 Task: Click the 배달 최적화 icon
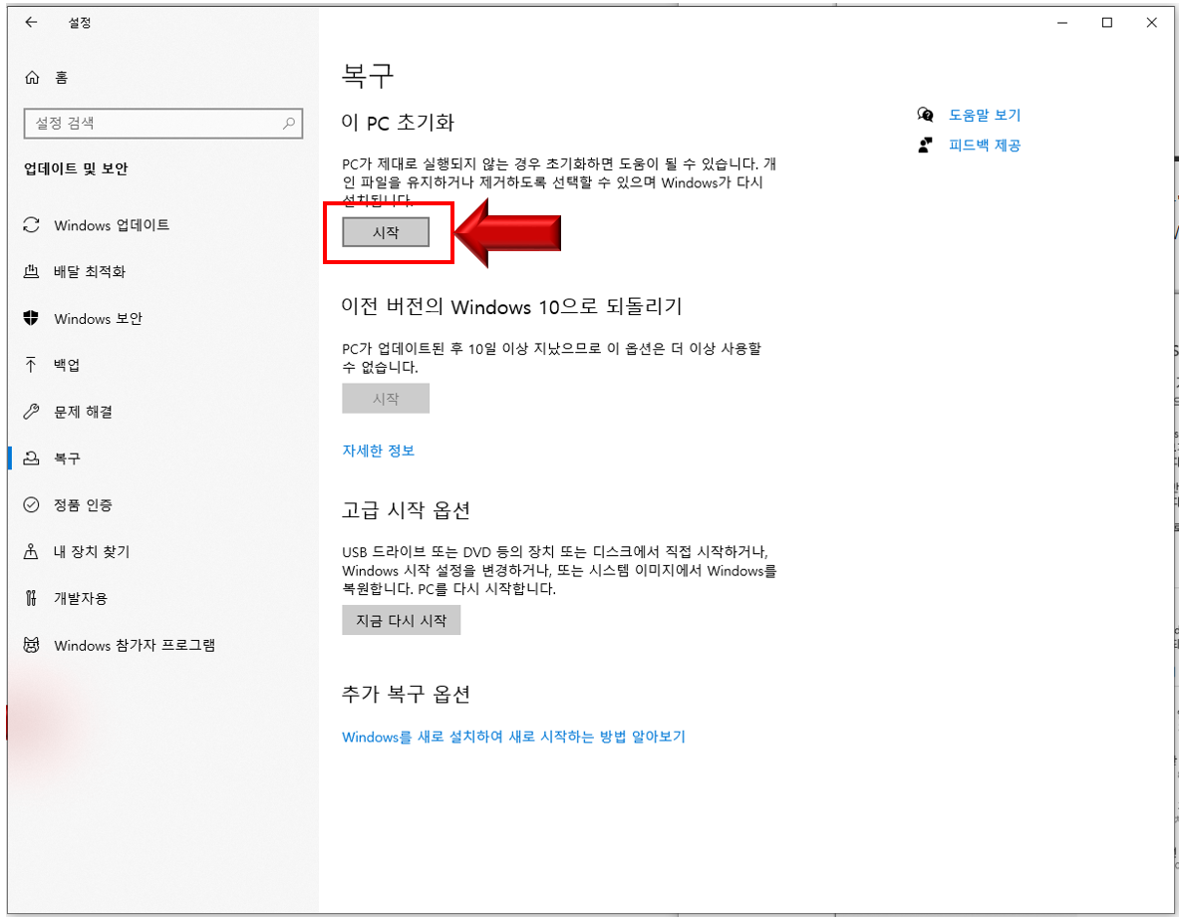point(31,271)
